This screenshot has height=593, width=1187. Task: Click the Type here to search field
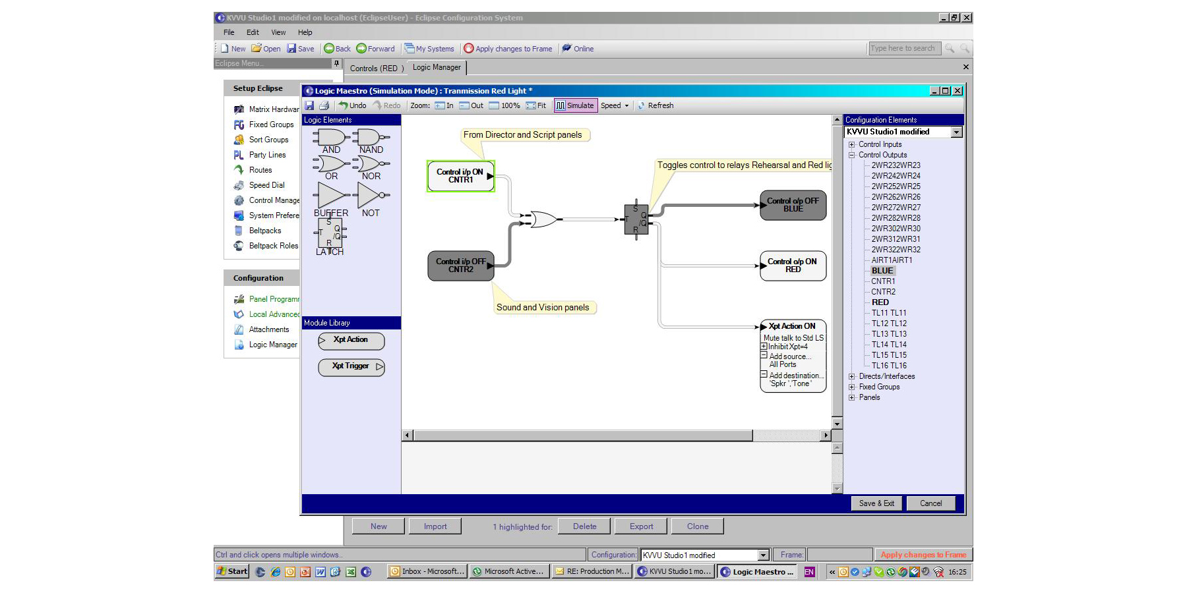coord(903,48)
